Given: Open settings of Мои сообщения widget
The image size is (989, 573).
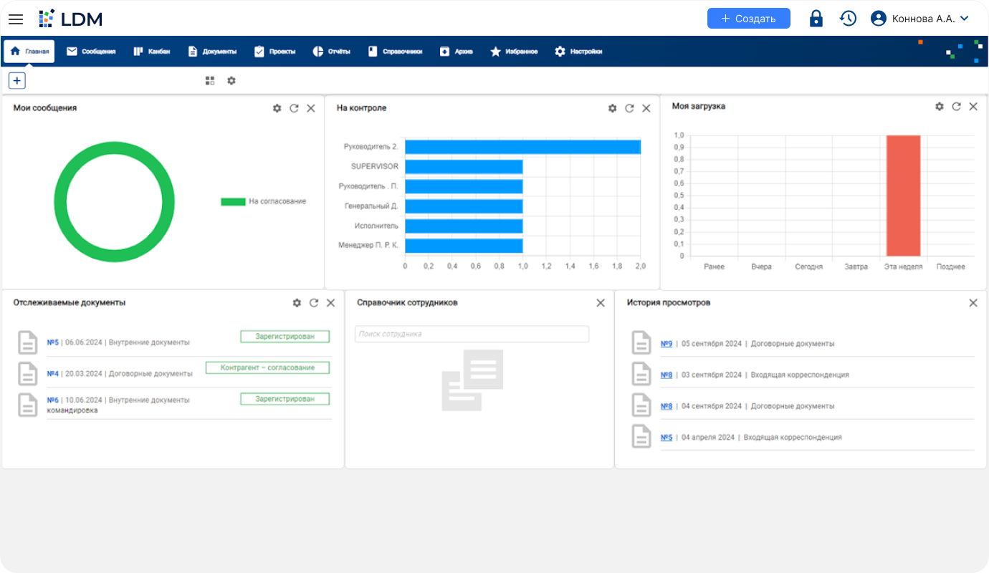Looking at the screenshot, I should click(277, 108).
